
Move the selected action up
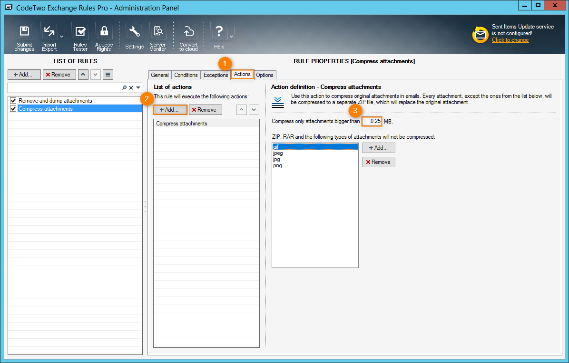pos(242,110)
